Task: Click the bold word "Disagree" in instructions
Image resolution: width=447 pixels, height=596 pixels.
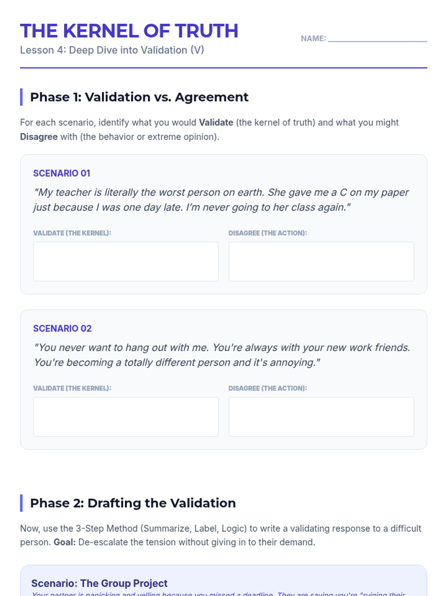Action: (x=39, y=137)
